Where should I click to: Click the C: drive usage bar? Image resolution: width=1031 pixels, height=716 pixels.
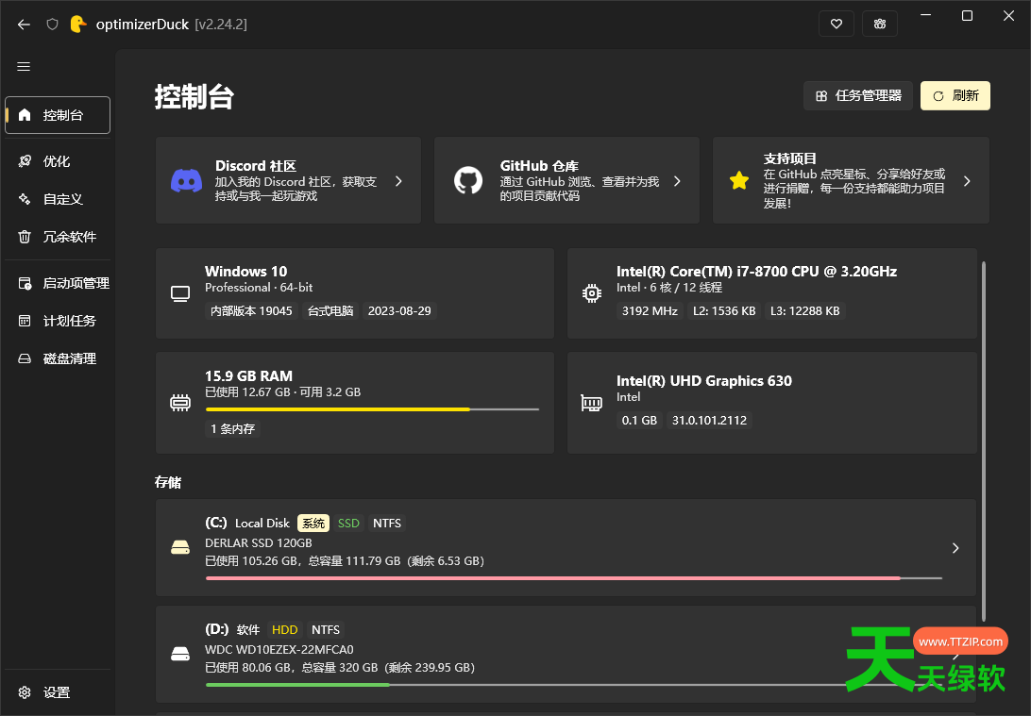point(574,578)
